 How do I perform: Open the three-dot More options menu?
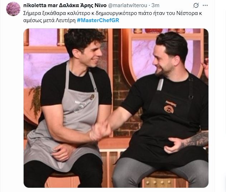coord(205,5)
